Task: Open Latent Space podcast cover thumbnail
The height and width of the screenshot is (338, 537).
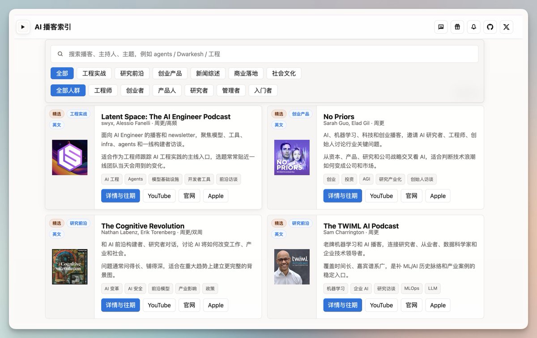Action: [70, 157]
